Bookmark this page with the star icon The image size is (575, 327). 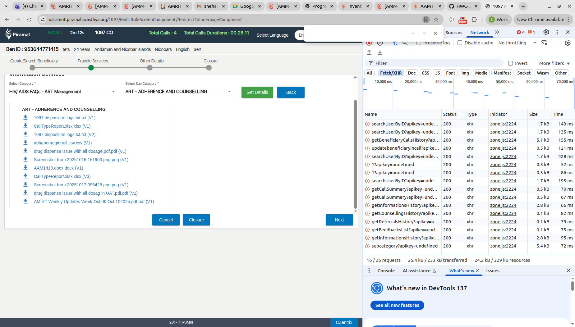pyautogui.click(x=436, y=20)
